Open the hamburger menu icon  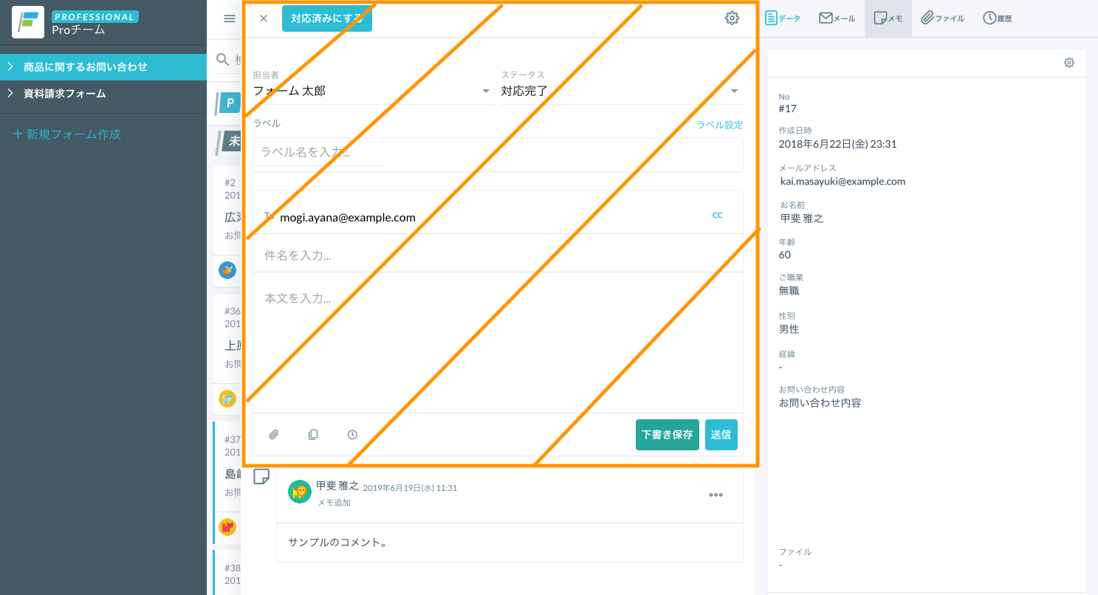(x=229, y=18)
